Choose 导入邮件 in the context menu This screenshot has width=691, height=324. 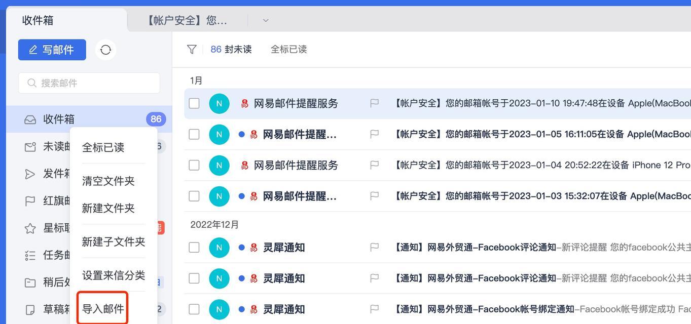[x=103, y=308]
